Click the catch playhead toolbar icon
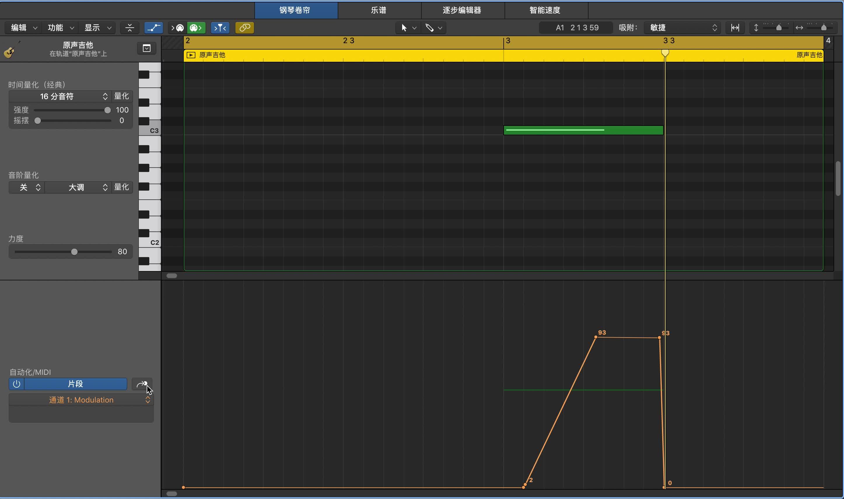 click(220, 28)
